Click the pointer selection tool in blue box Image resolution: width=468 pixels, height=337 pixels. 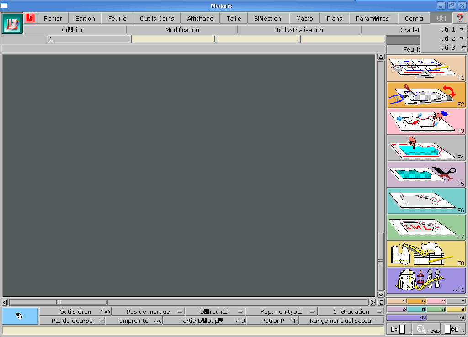(20, 316)
